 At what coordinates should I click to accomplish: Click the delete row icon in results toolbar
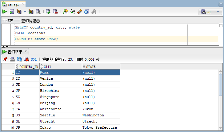pos(26,59)
